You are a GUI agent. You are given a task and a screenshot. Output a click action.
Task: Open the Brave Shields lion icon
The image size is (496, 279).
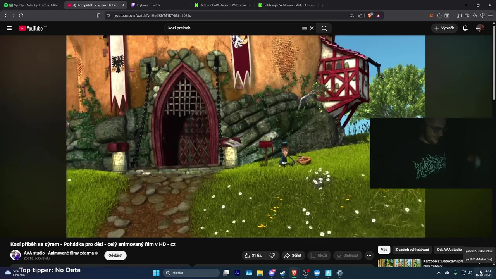pos(370,15)
